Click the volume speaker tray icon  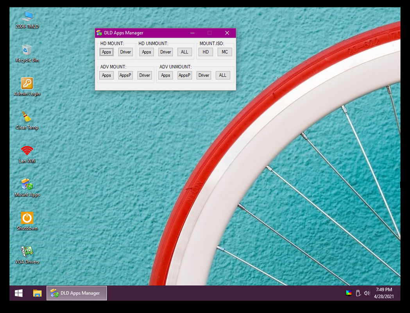pyautogui.click(x=367, y=293)
